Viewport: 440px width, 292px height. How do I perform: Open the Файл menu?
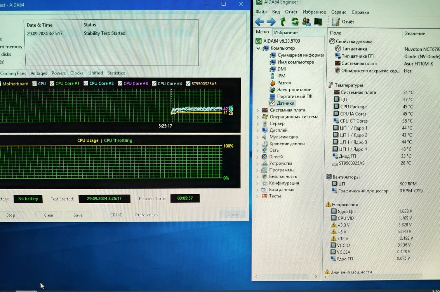click(261, 12)
